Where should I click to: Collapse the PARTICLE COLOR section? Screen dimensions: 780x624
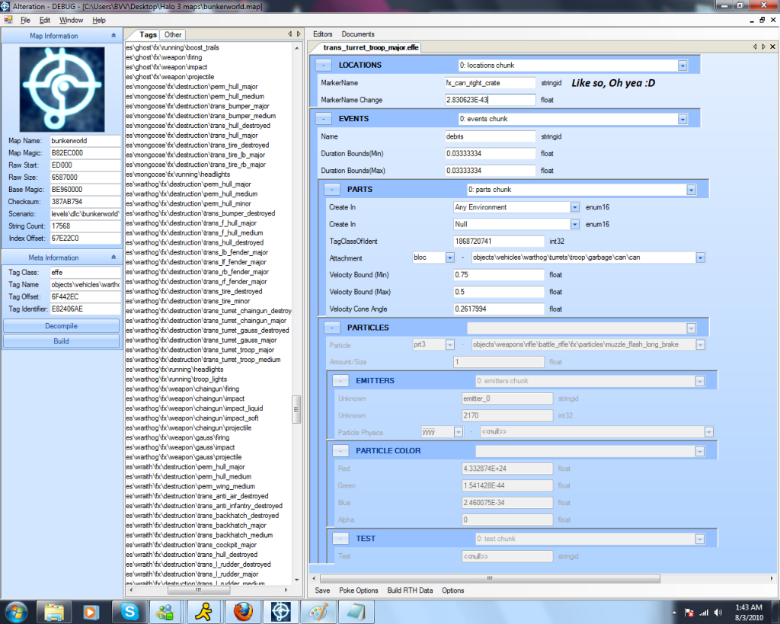[340, 451]
